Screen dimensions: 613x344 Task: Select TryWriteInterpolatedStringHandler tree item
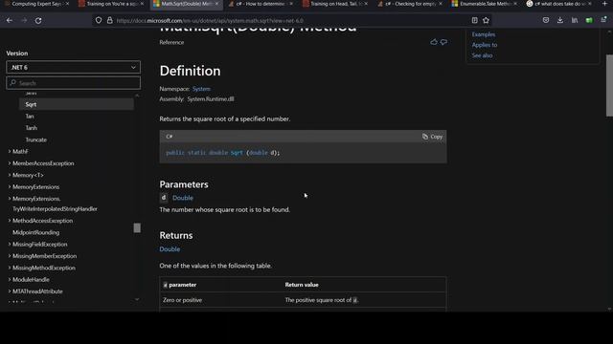click(x=55, y=209)
